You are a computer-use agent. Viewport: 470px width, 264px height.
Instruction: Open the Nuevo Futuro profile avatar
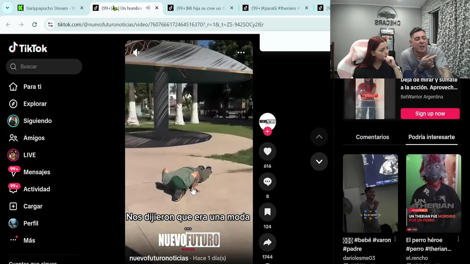(267, 121)
